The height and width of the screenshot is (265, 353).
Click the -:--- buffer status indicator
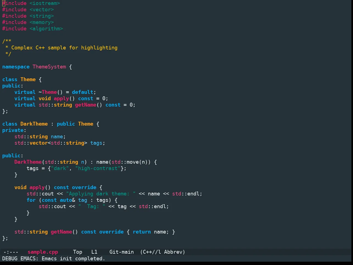coord(11,252)
